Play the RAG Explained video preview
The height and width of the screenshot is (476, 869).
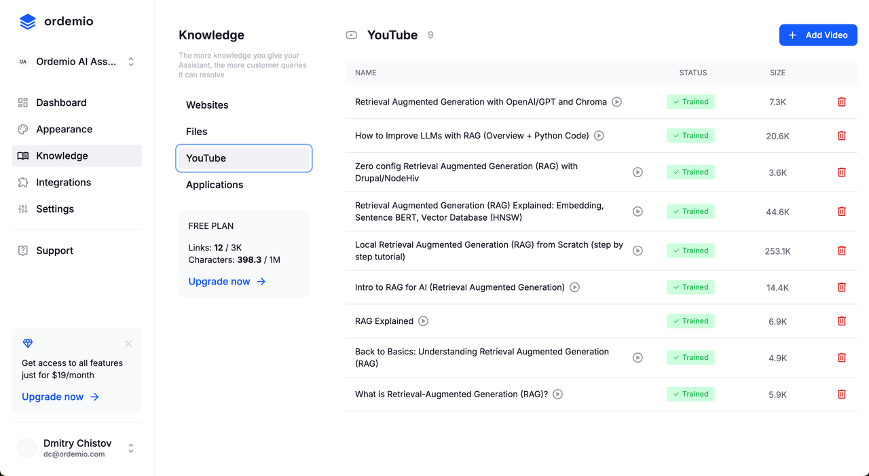pyautogui.click(x=423, y=321)
